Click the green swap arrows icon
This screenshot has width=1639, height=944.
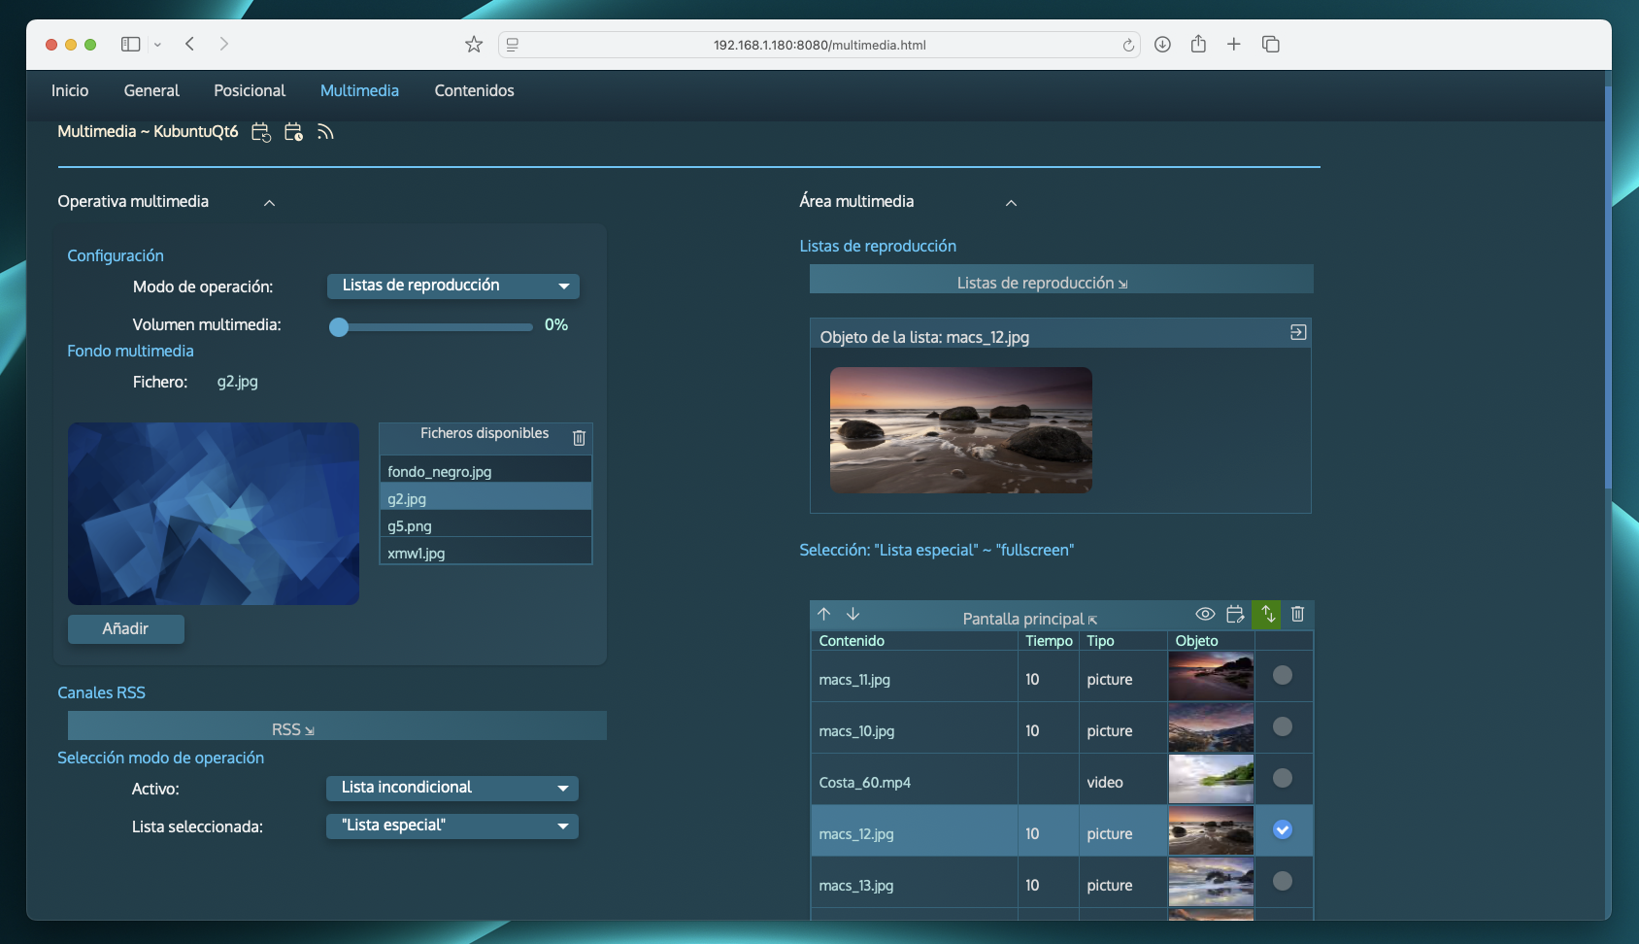pyautogui.click(x=1267, y=614)
